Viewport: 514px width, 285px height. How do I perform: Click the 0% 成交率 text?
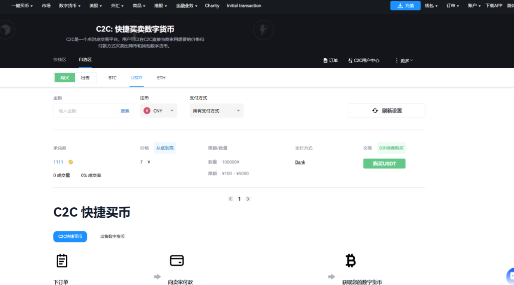(91, 176)
